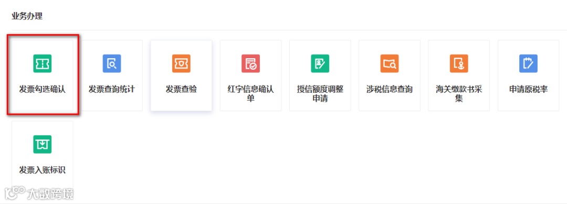Click the 发票查询统计 label text
The height and width of the screenshot is (204, 567).
tap(112, 89)
